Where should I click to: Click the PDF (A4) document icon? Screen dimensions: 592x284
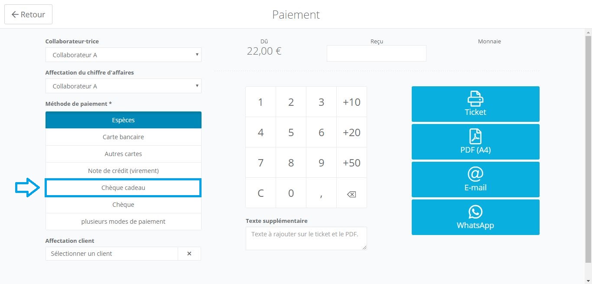pyautogui.click(x=475, y=136)
